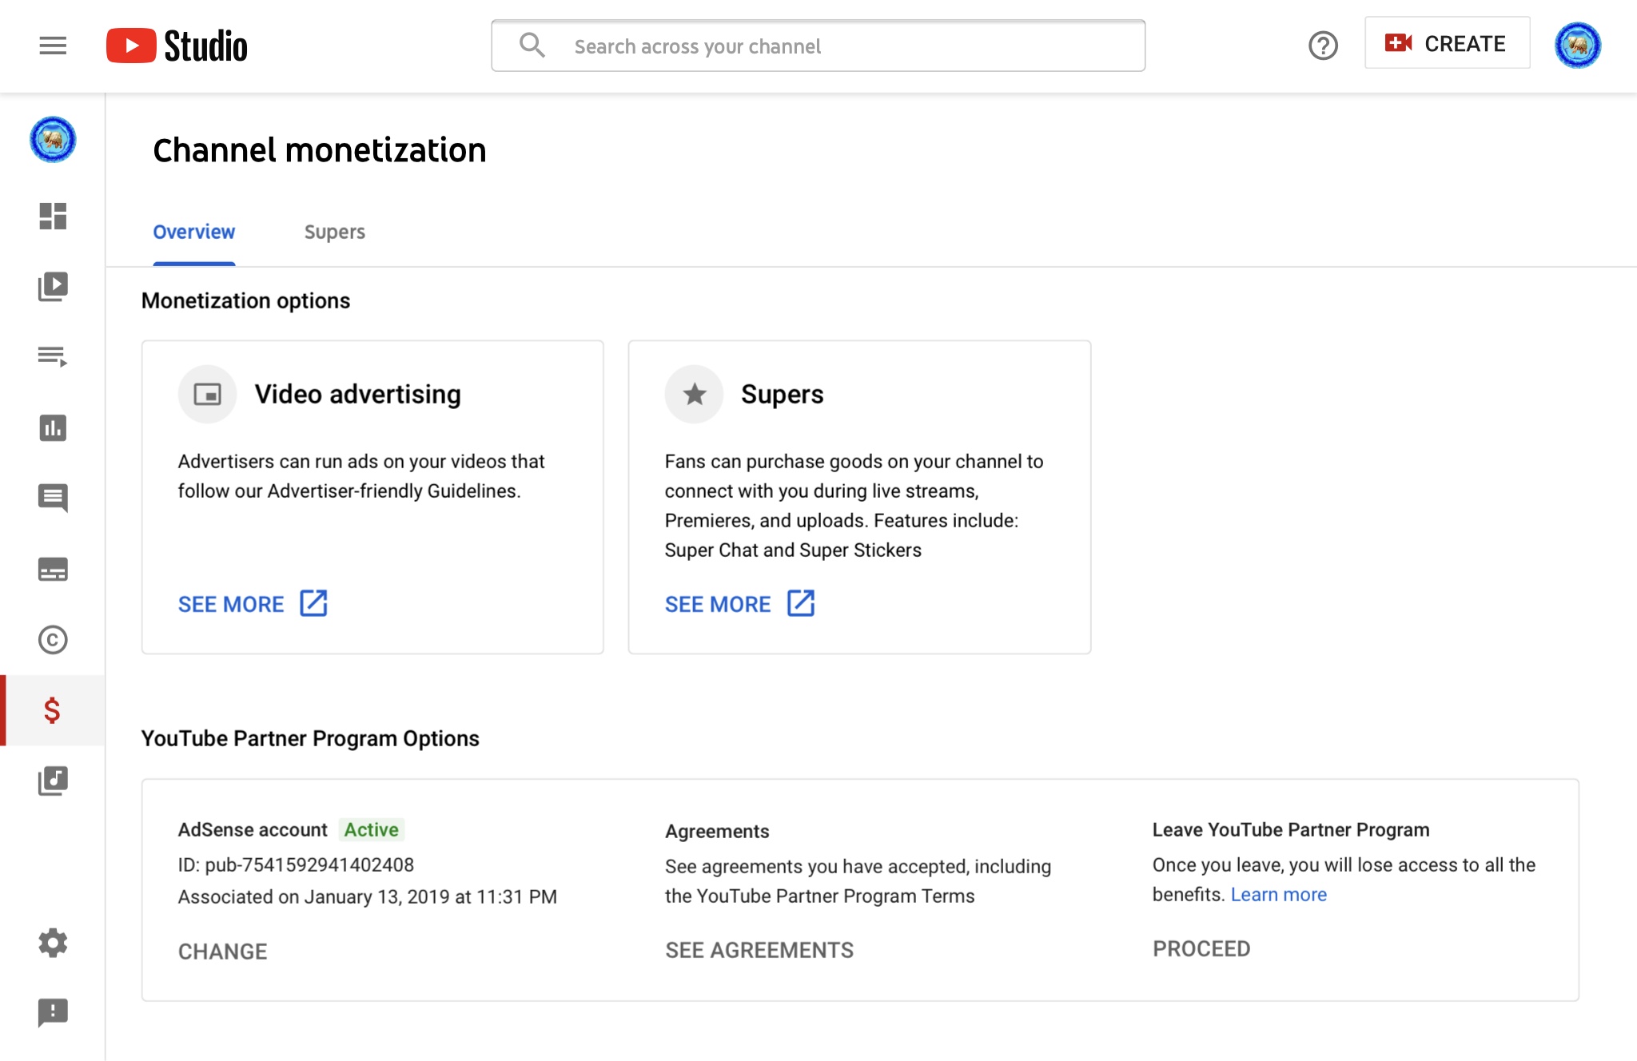Open Settings gear in sidebar
The image size is (1637, 1061).
pyautogui.click(x=53, y=943)
